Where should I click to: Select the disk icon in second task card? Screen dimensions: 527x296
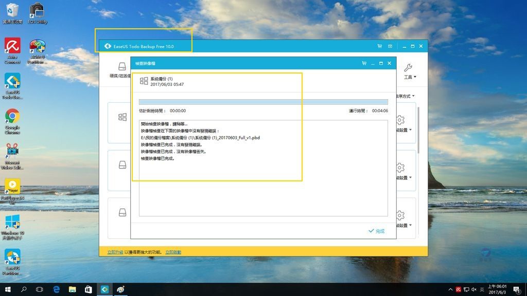122,165
